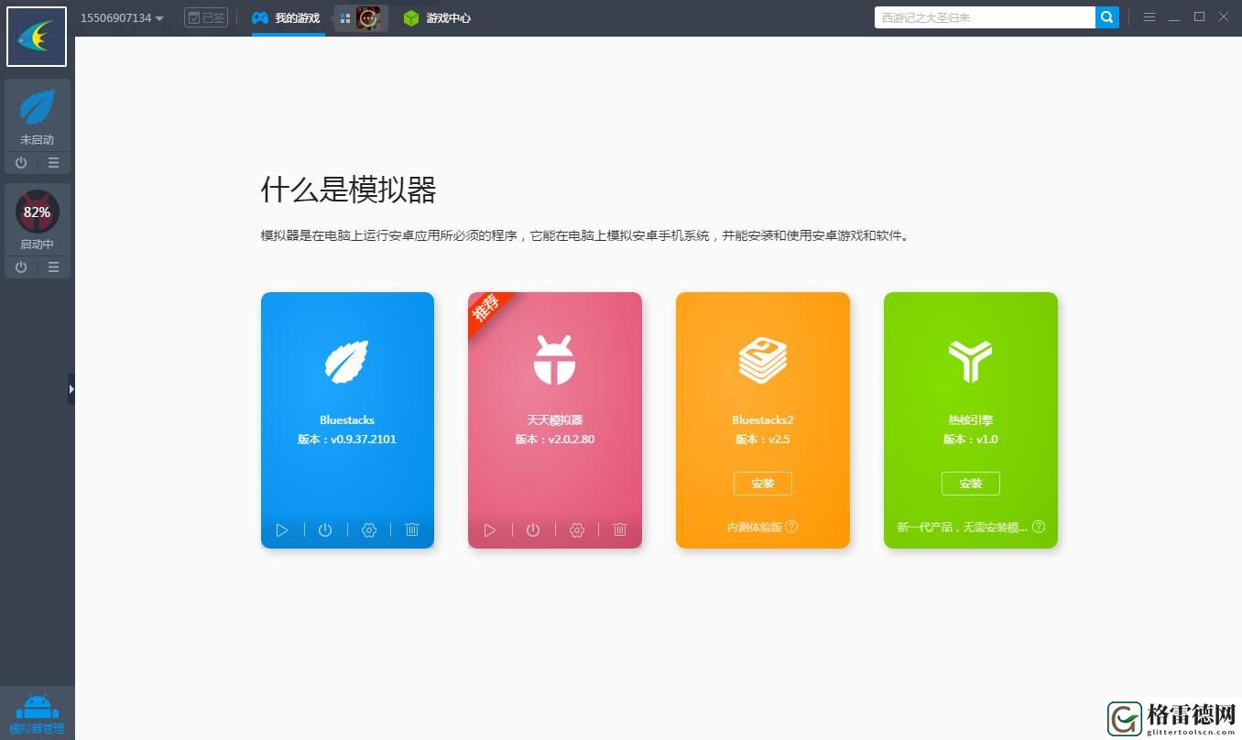Image resolution: width=1242 pixels, height=740 pixels.
Task: Click the 内测体验版 label
Action: tap(755, 528)
